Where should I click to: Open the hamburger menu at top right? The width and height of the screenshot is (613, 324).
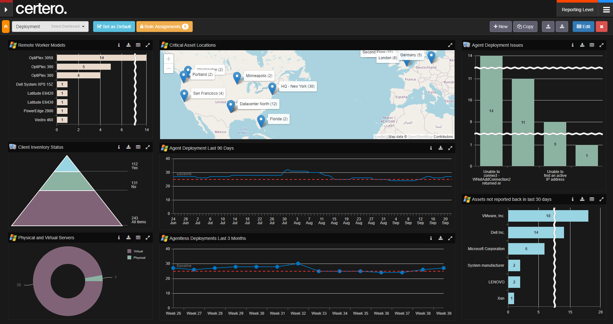[606, 10]
